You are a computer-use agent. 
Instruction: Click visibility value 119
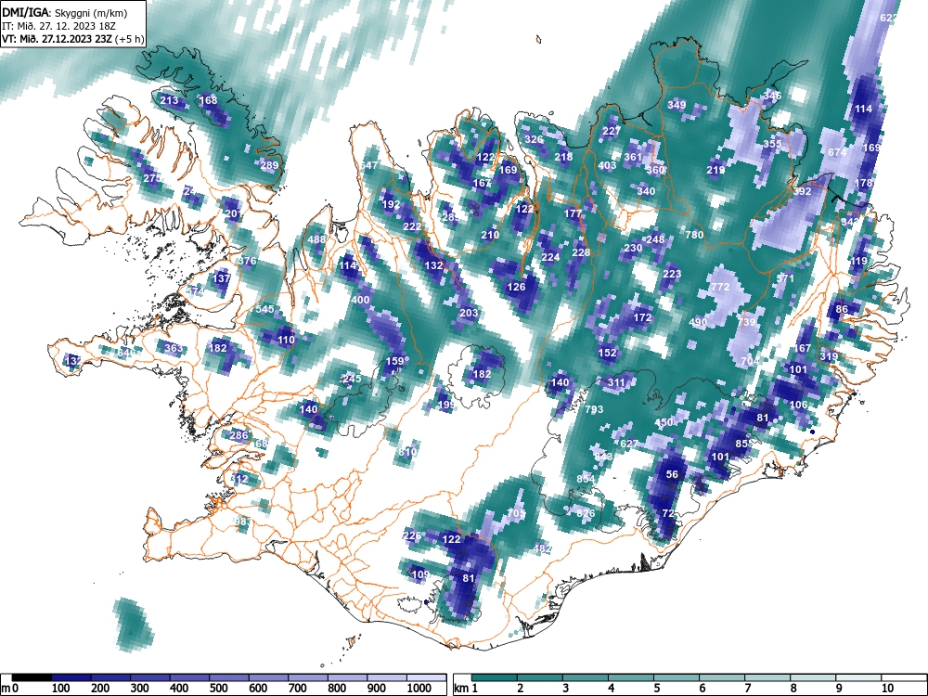[x=858, y=261]
